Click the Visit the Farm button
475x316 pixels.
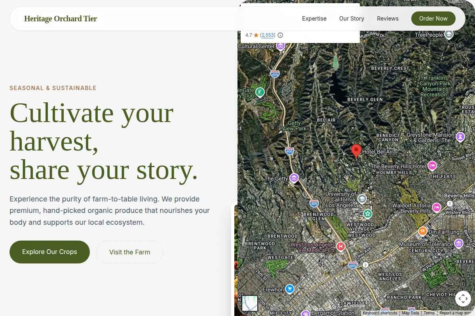tap(130, 252)
